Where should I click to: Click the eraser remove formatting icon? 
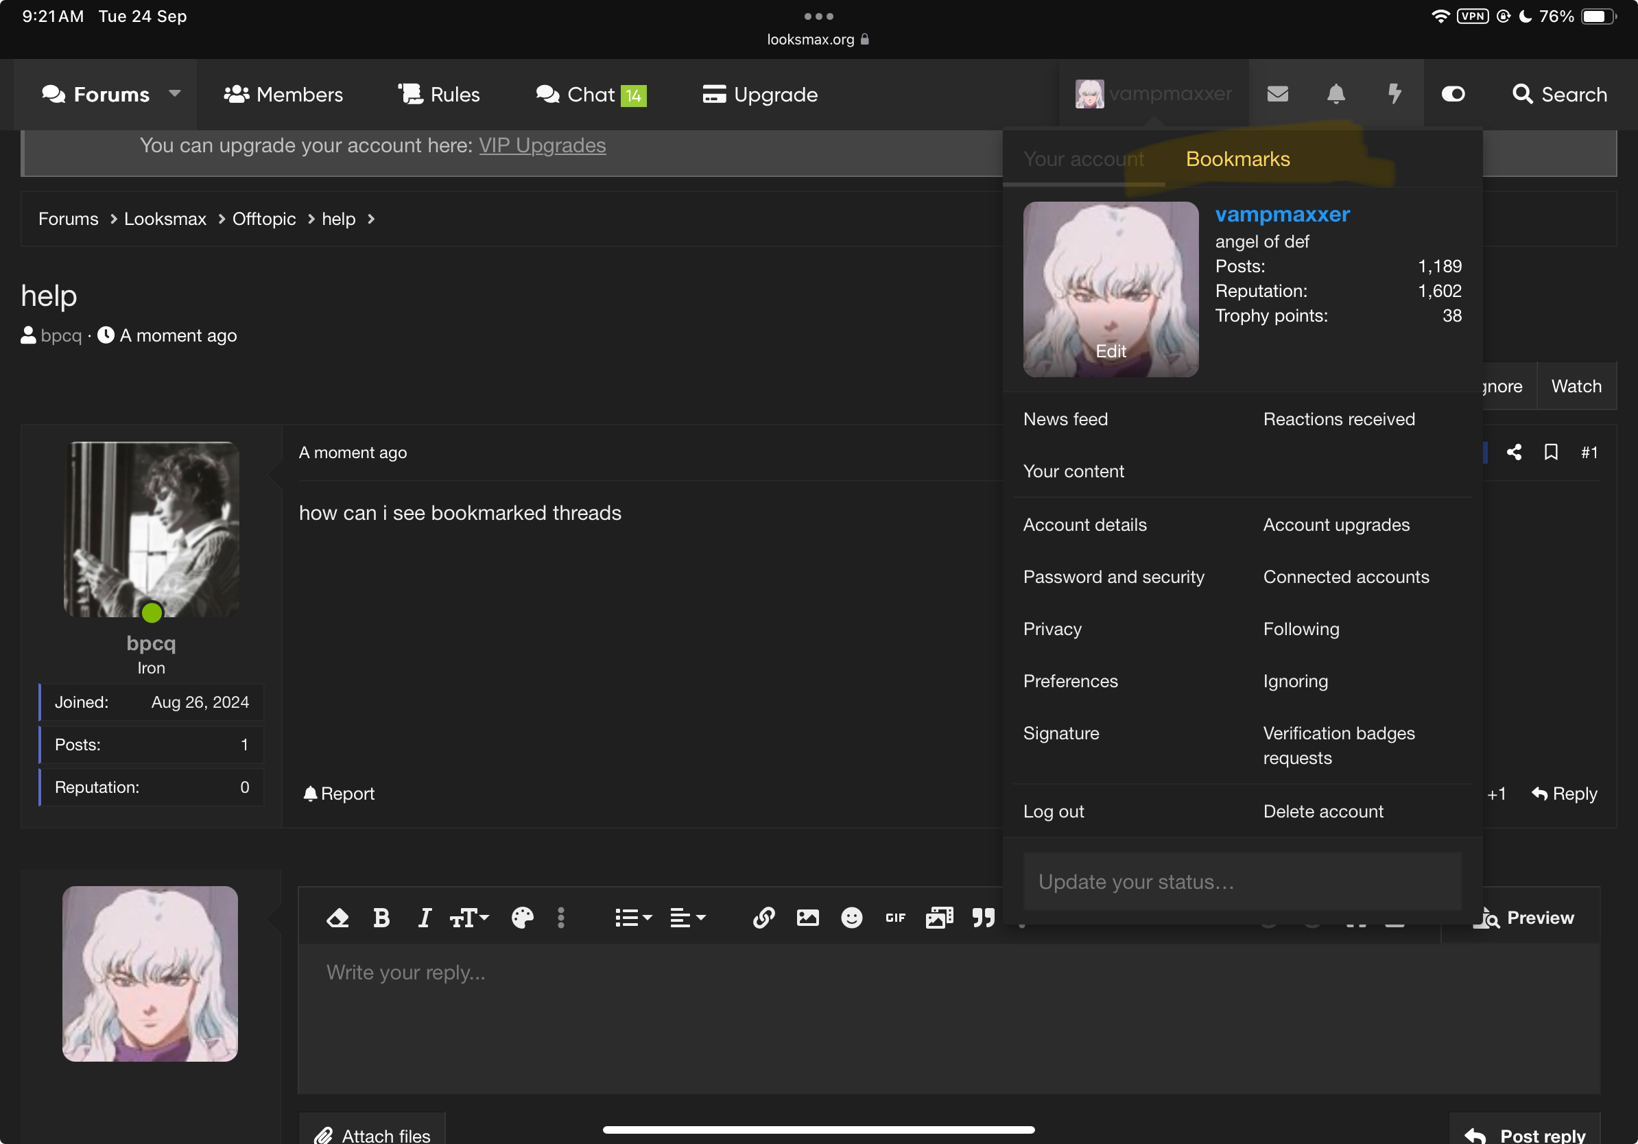[x=337, y=918]
